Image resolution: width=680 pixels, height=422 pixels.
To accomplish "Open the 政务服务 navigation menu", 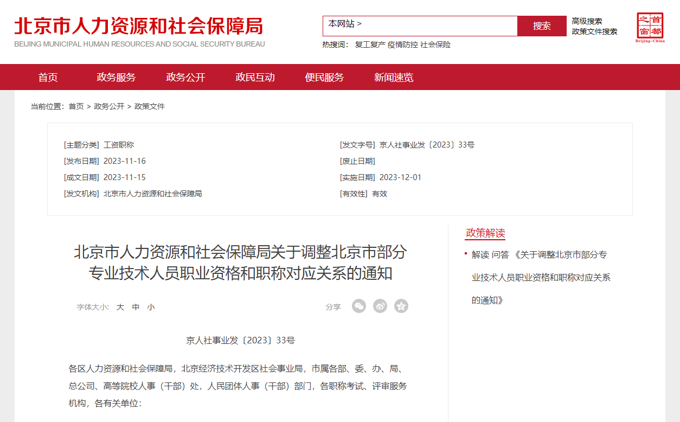I will (x=116, y=78).
